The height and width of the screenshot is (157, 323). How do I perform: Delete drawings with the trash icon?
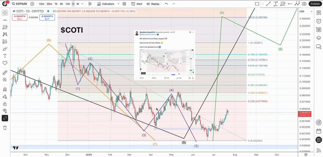[5, 128]
